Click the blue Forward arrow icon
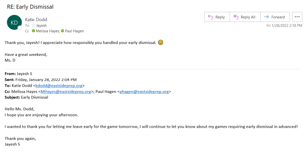304x156 pixels. [x=266, y=17]
